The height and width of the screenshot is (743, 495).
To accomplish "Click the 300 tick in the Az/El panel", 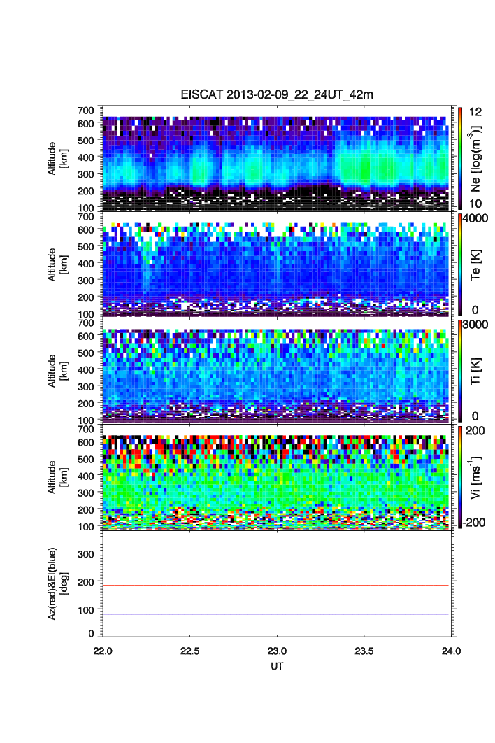I will point(85,554).
